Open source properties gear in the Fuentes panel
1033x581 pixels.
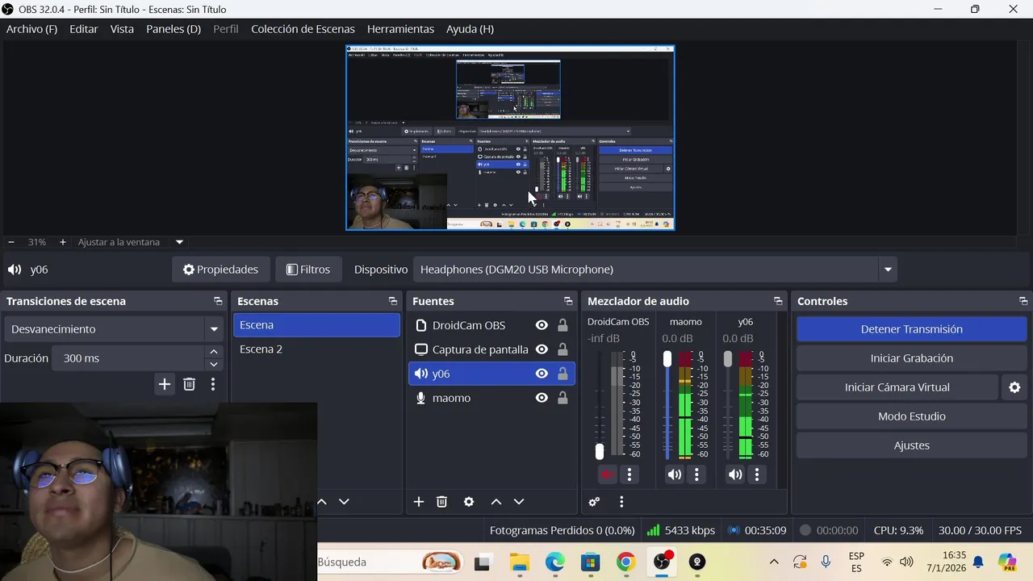click(469, 502)
